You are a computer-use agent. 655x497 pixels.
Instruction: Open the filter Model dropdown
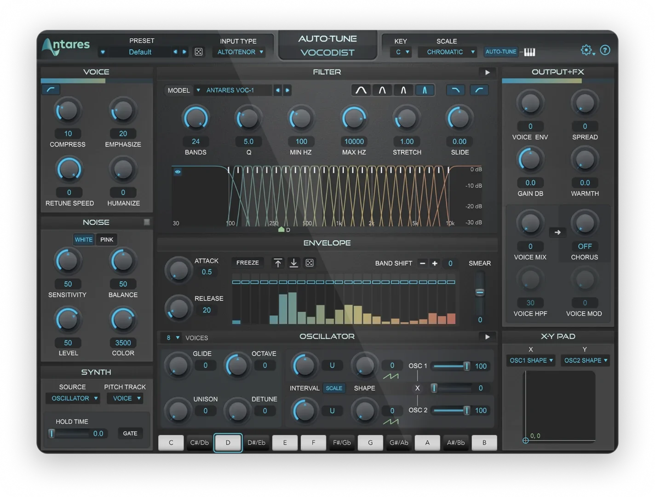198,90
